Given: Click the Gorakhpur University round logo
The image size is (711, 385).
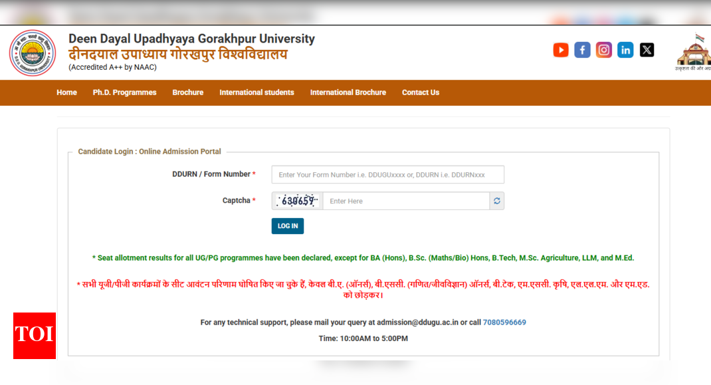Looking at the screenshot, I should point(33,53).
